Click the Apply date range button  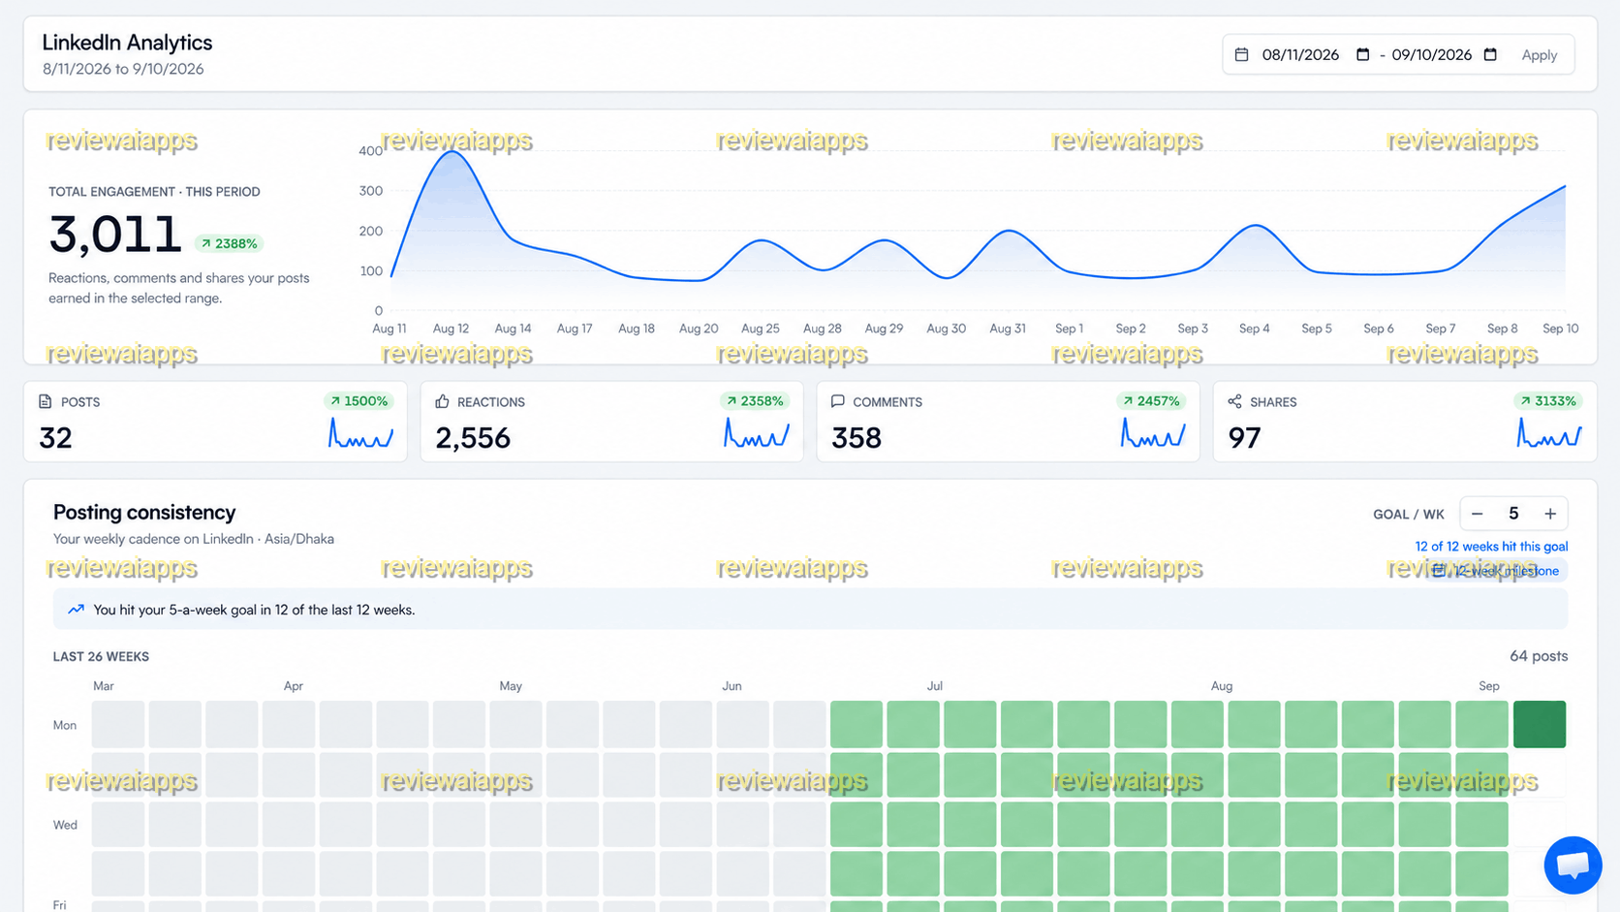coord(1539,55)
